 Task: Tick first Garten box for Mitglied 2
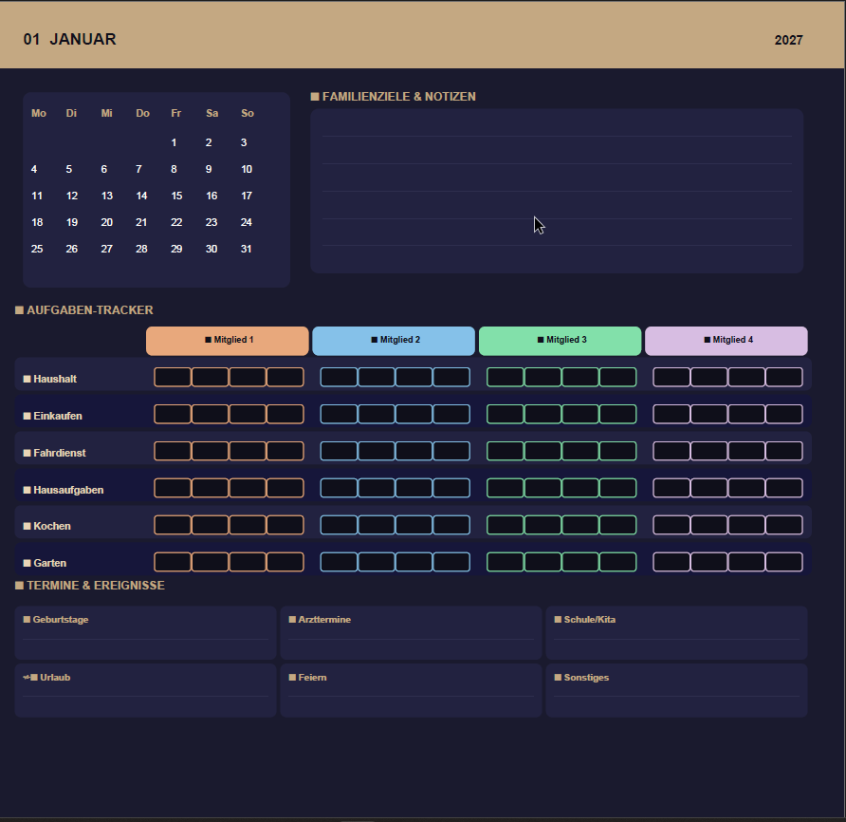(x=339, y=562)
